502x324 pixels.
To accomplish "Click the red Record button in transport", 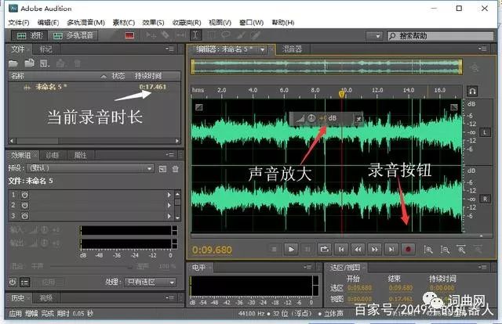I will [x=408, y=249].
